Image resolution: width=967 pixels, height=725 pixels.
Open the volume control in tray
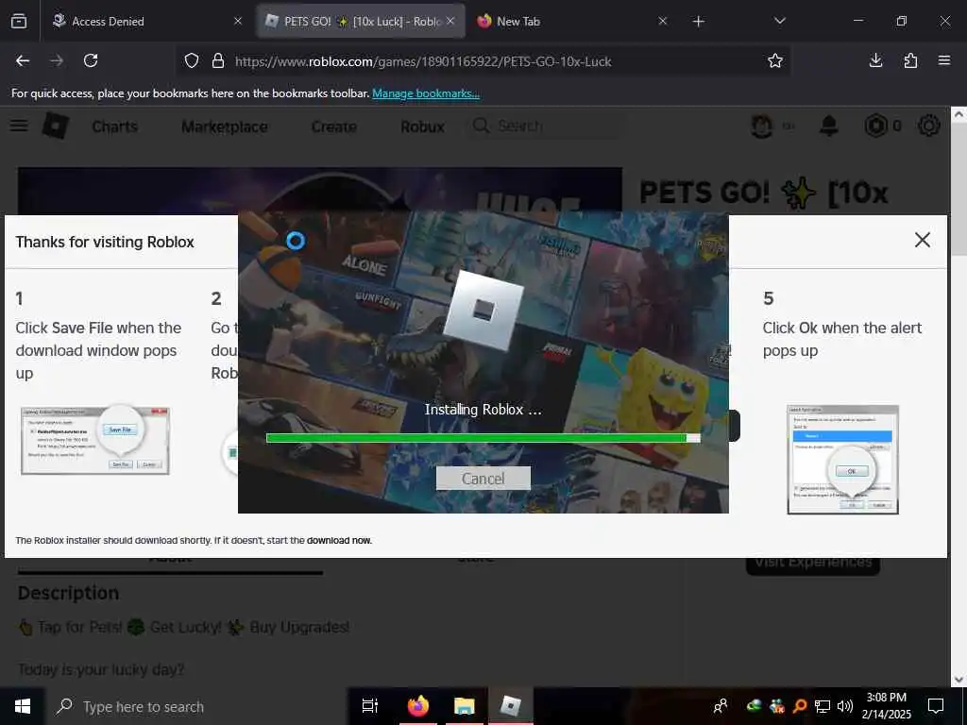point(845,706)
